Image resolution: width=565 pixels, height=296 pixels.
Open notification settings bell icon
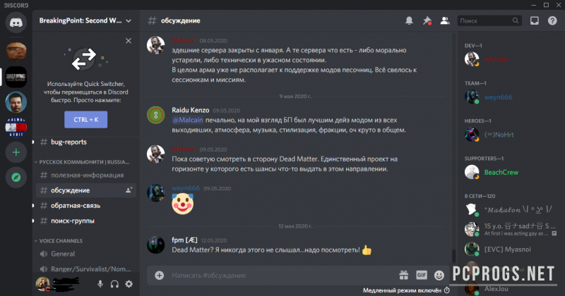(x=409, y=21)
